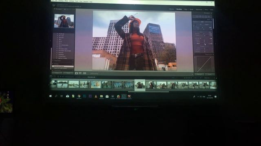The width and height of the screenshot is (261, 146).
Task: Switch to the Develop module
Action: (x=179, y=9)
